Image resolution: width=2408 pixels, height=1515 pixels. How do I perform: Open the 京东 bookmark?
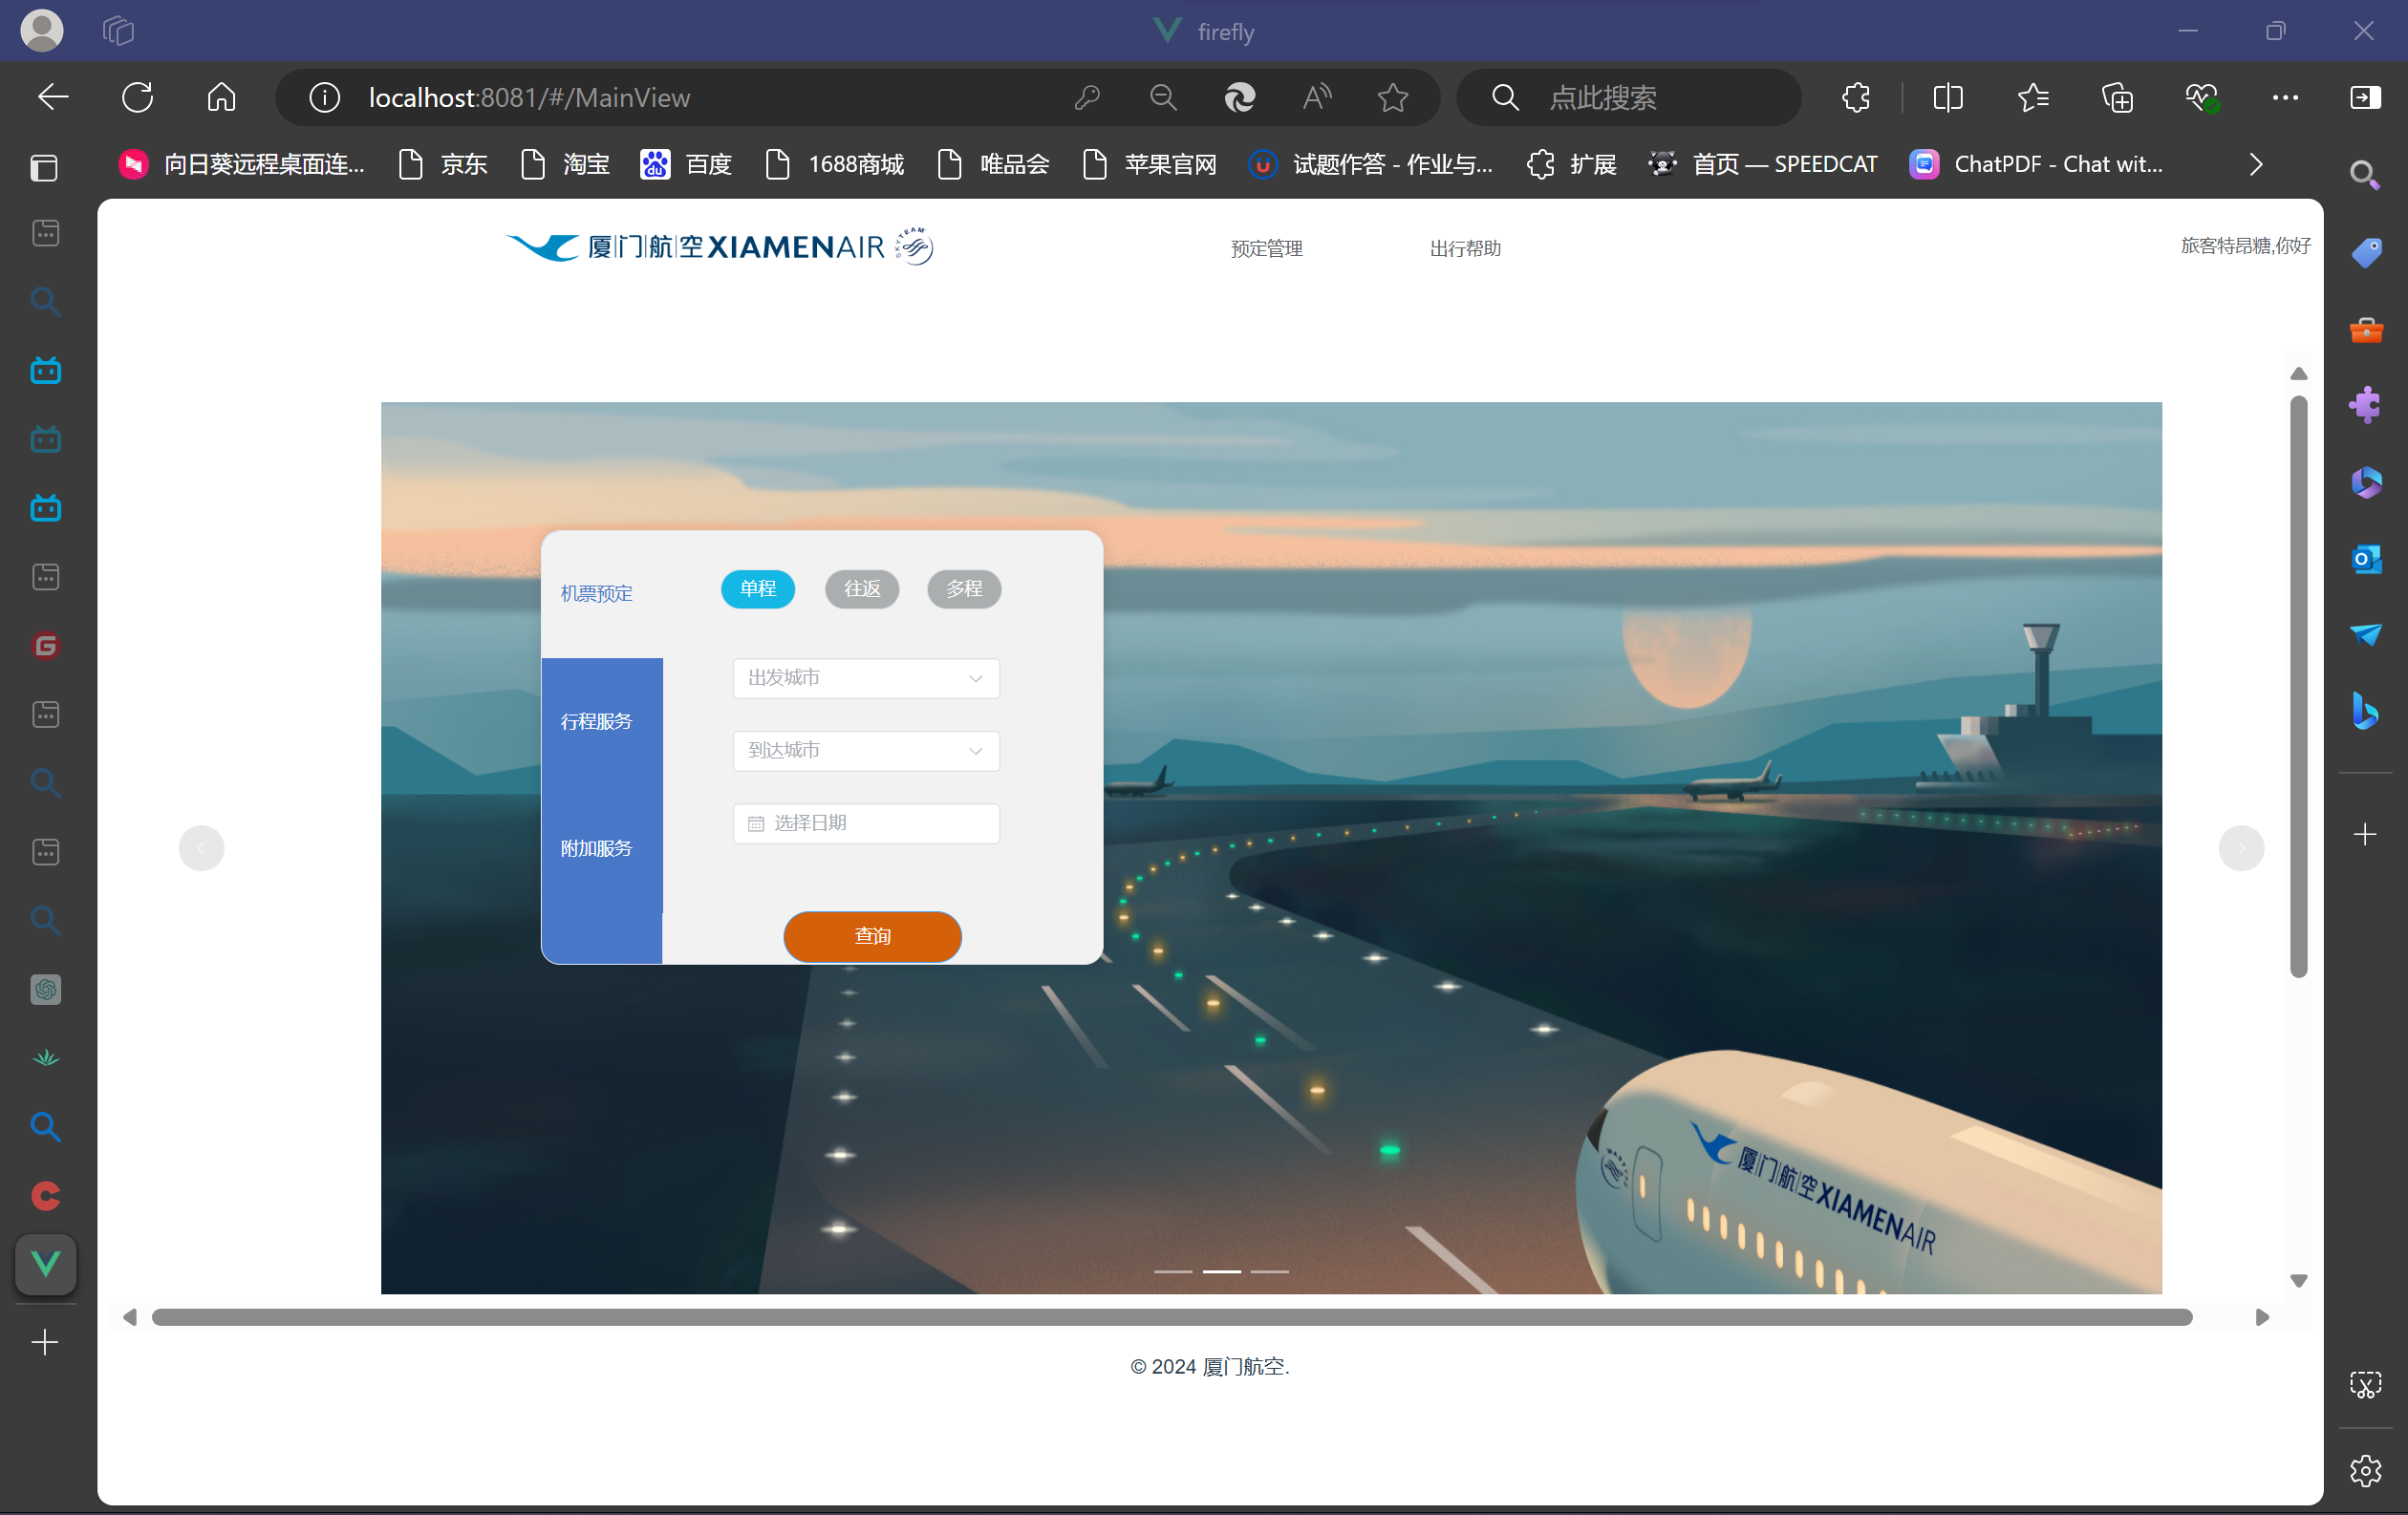coord(443,164)
